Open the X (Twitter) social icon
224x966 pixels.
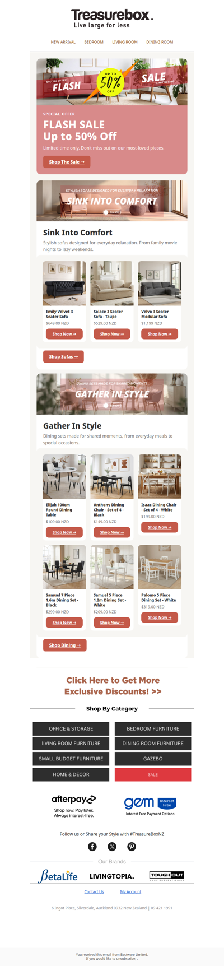click(x=112, y=847)
